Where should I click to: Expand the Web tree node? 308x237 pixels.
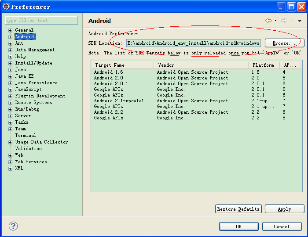pos(11,155)
